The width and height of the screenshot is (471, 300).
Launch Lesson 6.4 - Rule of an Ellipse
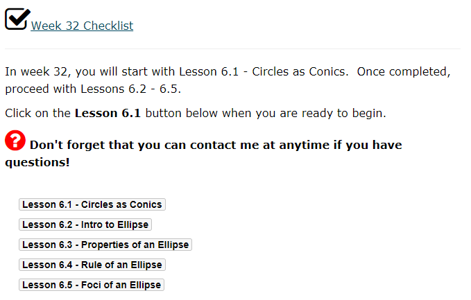click(x=92, y=265)
